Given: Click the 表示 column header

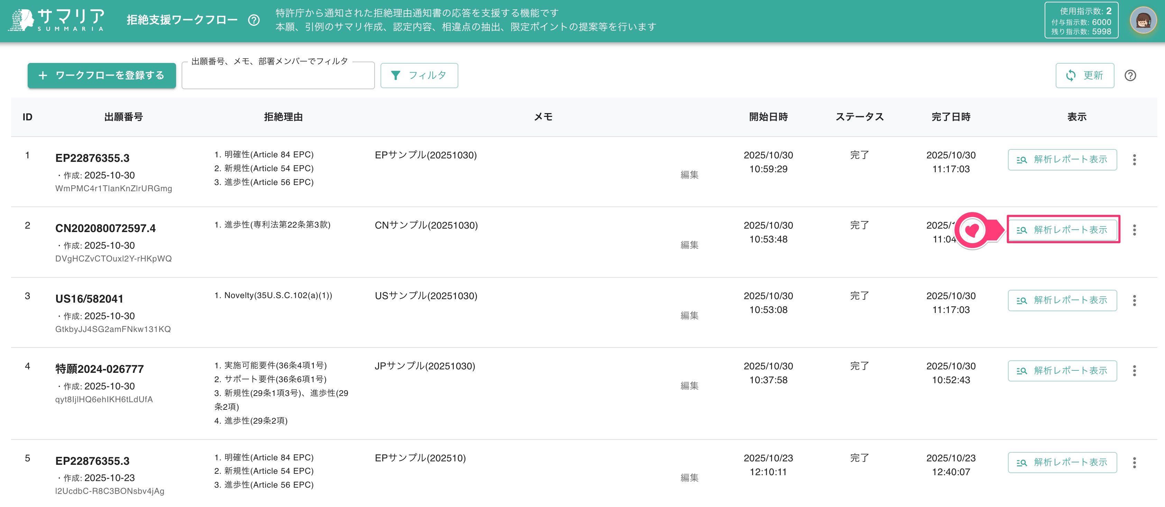Looking at the screenshot, I should pos(1077,117).
